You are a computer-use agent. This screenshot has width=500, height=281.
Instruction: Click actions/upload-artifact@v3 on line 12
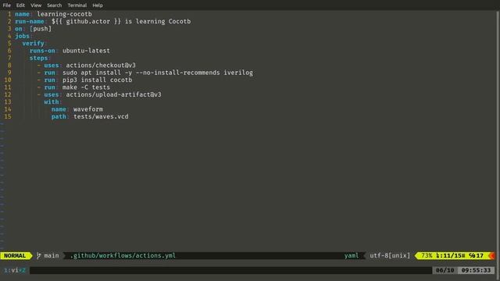(113, 94)
